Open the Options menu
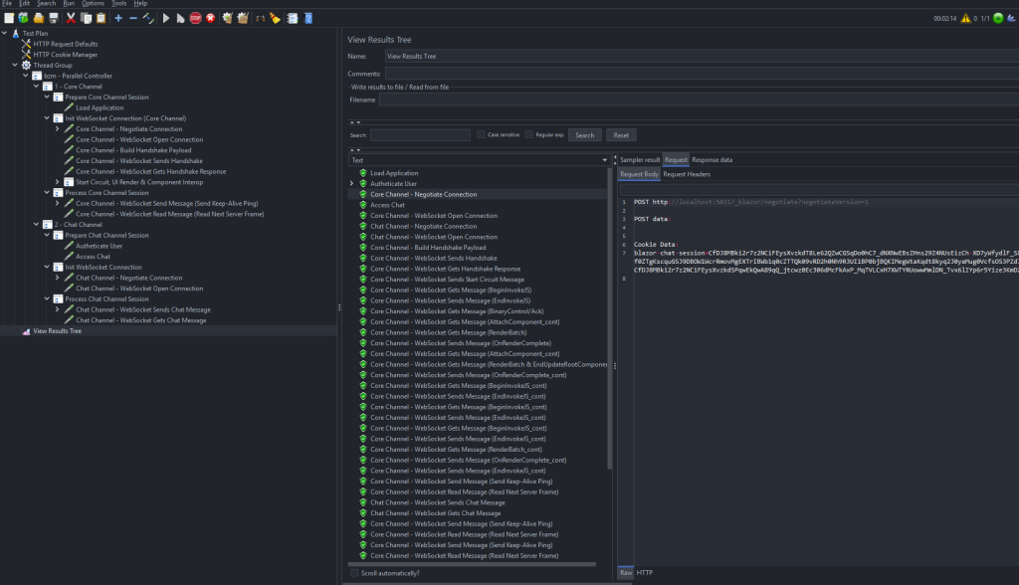This screenshot has height=585, width=1019. point(93,3)
